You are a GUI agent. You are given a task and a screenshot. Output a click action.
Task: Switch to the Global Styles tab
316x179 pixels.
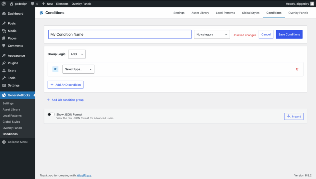tap(251, 13)
